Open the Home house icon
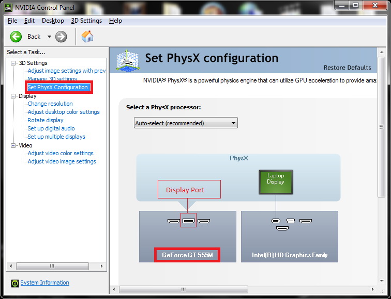 point(87,36)
